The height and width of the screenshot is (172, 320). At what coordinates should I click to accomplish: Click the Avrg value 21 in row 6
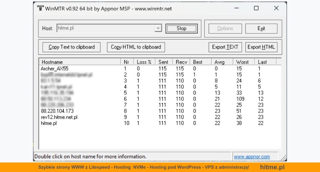pyautogui.click(x=217, y=99)
